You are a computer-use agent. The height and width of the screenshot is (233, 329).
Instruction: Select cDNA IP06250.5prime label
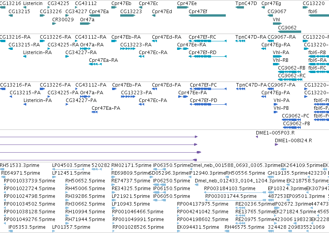[x=172, y=181]
